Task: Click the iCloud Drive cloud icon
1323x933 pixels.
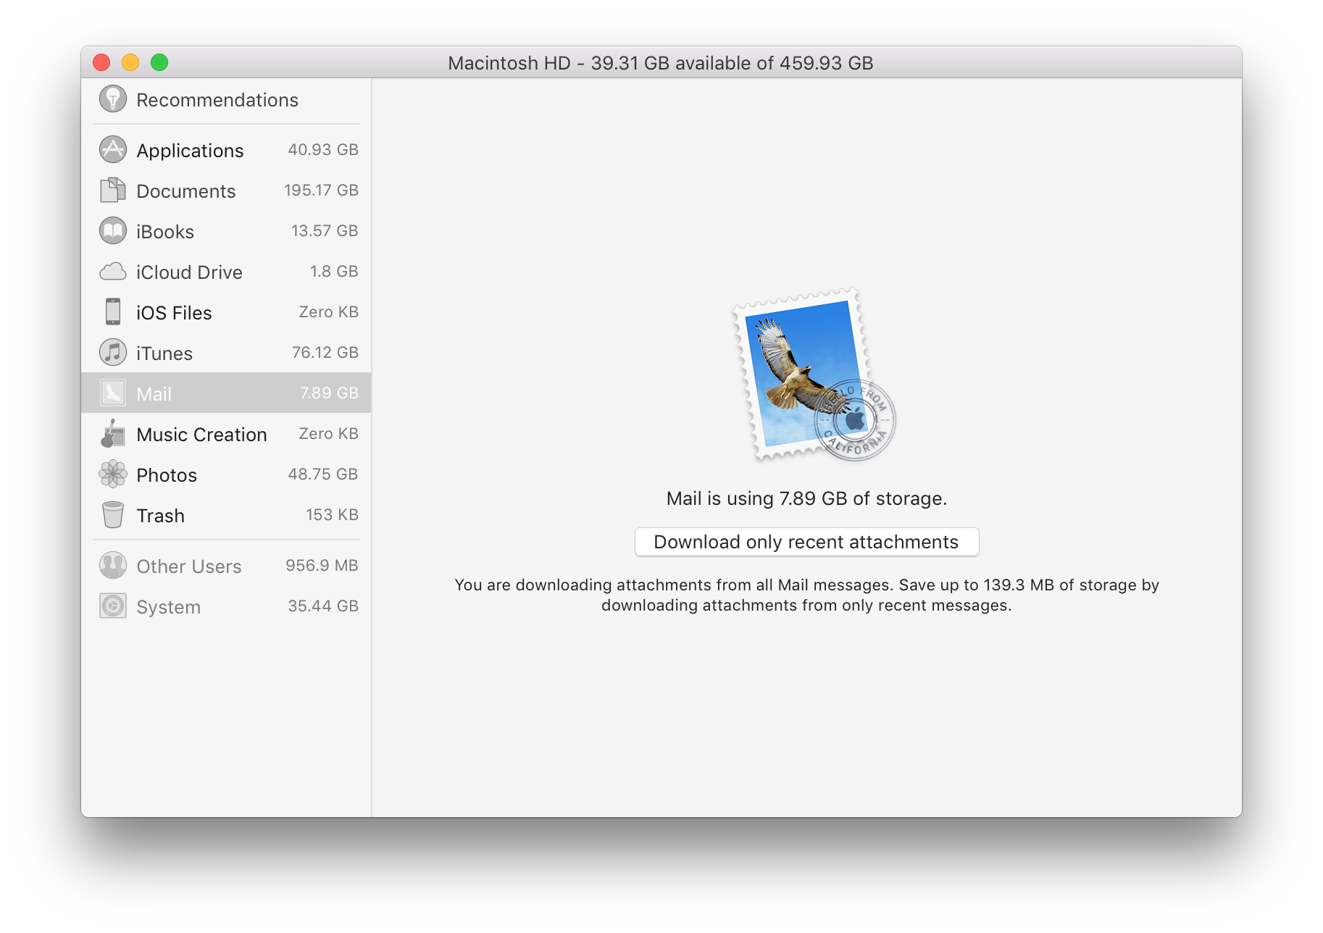Action: pos(113,272)
